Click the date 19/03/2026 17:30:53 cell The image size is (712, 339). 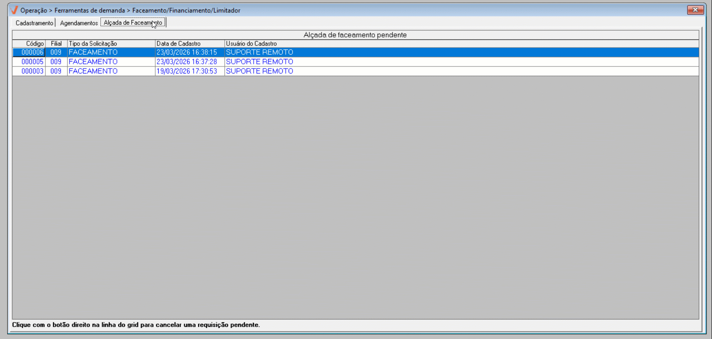point(187,71)
